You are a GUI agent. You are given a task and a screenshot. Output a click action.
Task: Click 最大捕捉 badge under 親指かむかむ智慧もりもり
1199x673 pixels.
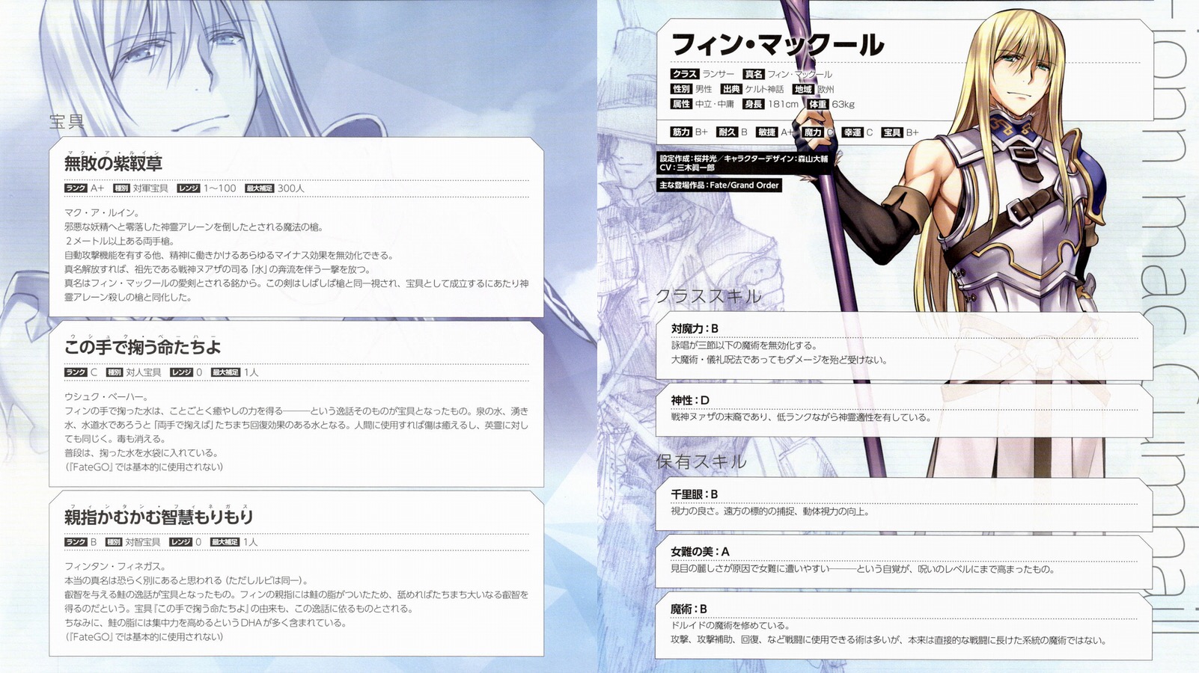tap(225, 542)
